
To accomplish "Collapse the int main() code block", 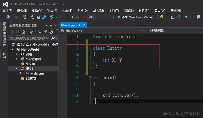I will [91, 78].
